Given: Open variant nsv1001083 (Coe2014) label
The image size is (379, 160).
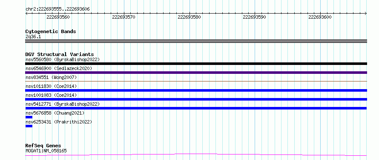Looking at the screenshot, I should tap(51, 95).
